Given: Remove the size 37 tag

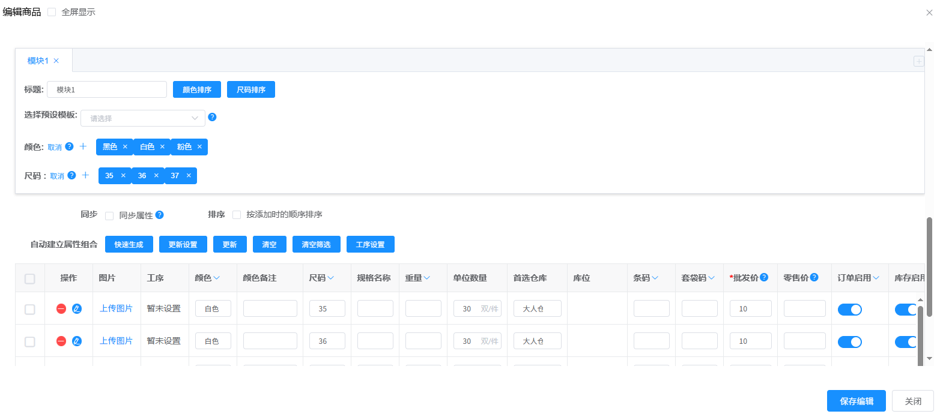Looking at the screenshot, I should click(189, 176).
